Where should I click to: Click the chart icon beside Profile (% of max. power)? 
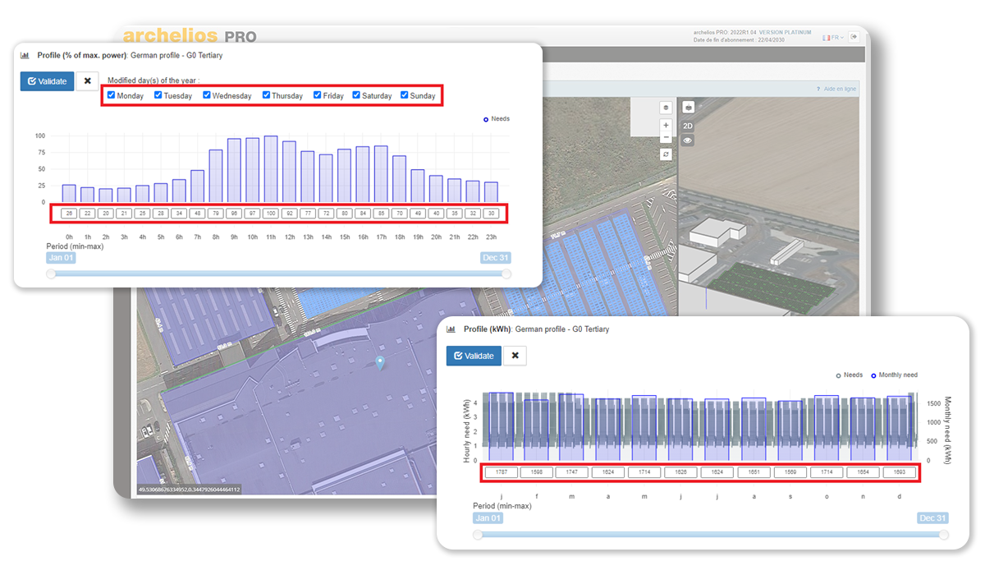[25, 54]
